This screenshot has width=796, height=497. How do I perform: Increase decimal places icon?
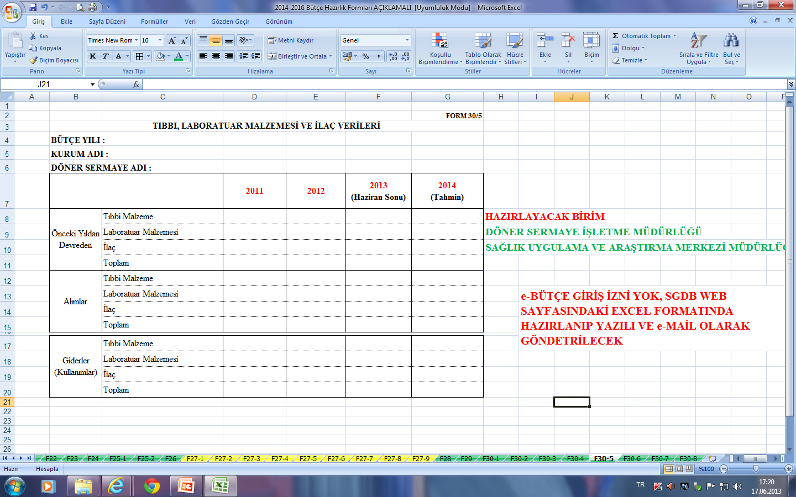coord(393,56)
